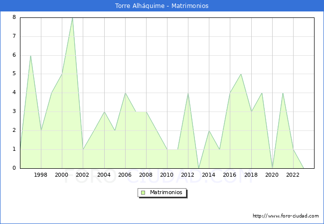
Task: Click the x-axis label 2000
Action: pyautogui.click(x=62, y=175)
